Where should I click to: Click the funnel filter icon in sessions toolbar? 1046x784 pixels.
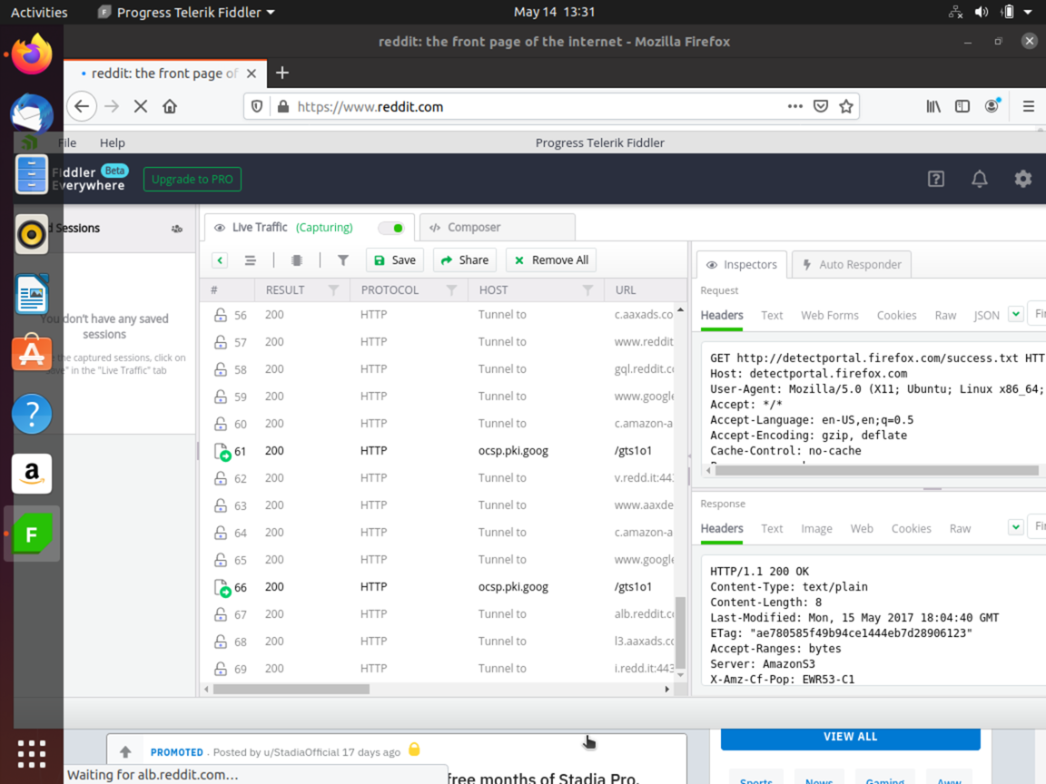343,260
